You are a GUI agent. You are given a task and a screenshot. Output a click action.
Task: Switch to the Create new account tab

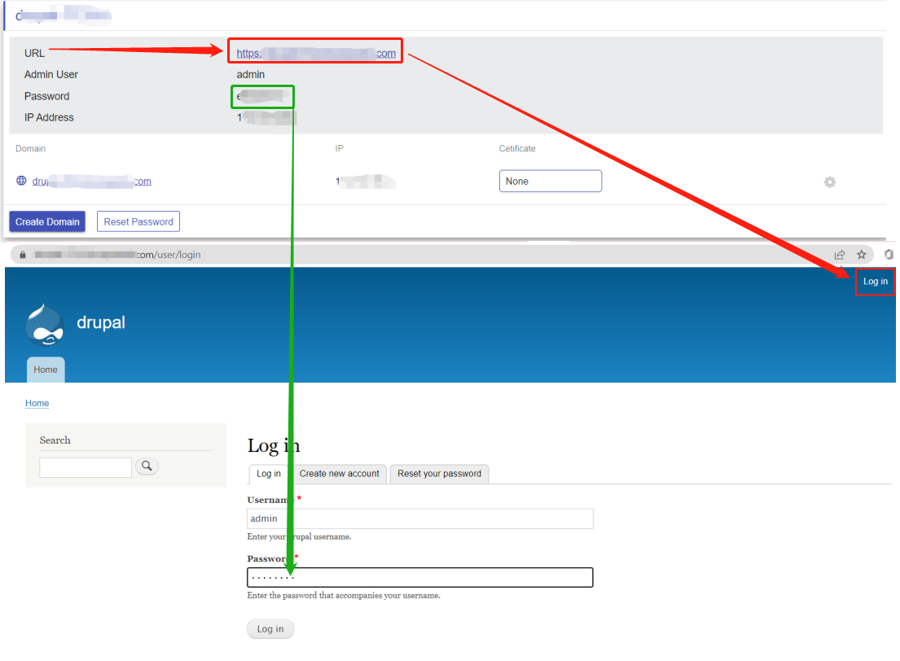point(339,474)
